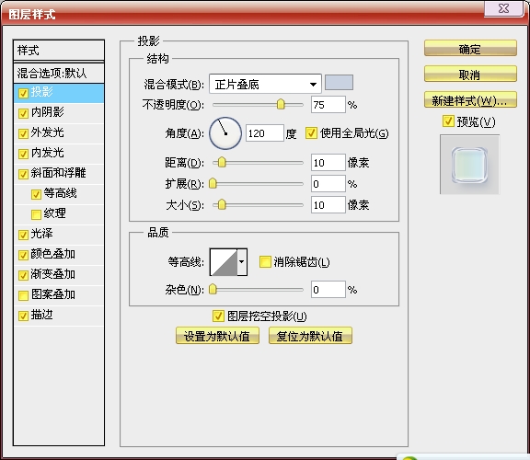
Task: Uncheck the 内阴影 style checkbox
Action: (23, 113)
